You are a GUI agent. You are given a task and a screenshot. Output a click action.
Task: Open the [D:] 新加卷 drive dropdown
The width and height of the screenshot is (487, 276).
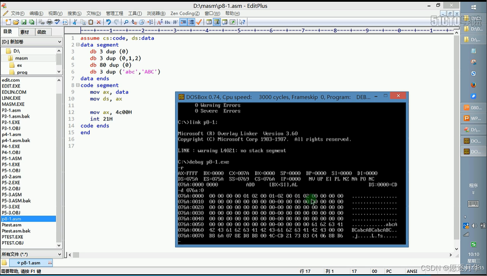31,42
